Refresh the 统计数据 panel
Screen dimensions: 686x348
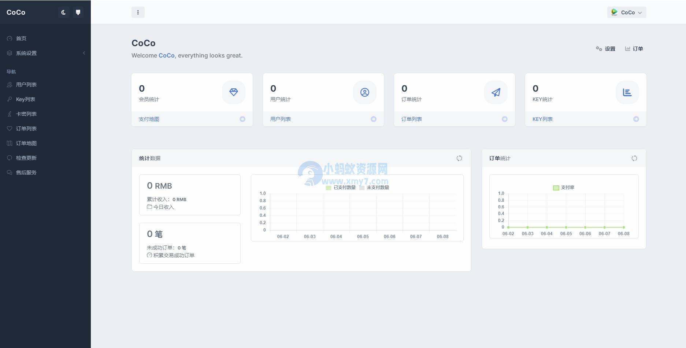459,158
